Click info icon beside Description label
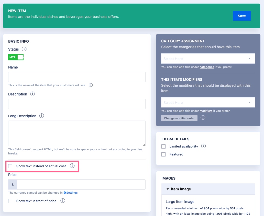264x216 pixels. pos(32,94)
